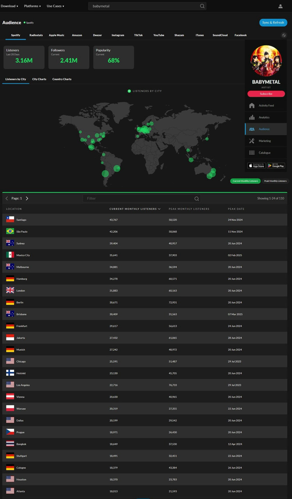
Task: Toggle map to Current Monthly Listeners
Action: [245, 181]
